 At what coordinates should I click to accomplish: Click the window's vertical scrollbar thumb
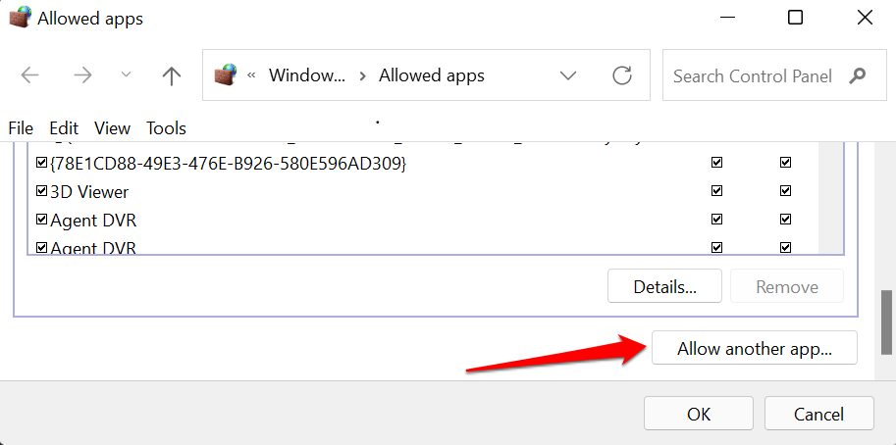click(887, 321)
